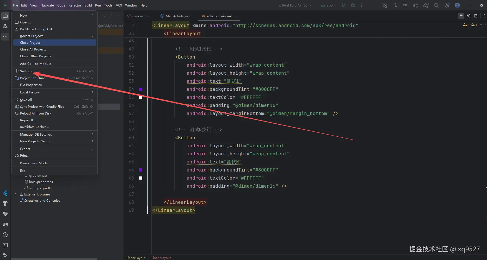
Task: Switch editor to Design view mode
Action: pyautogui.click(x=476, y=16)
